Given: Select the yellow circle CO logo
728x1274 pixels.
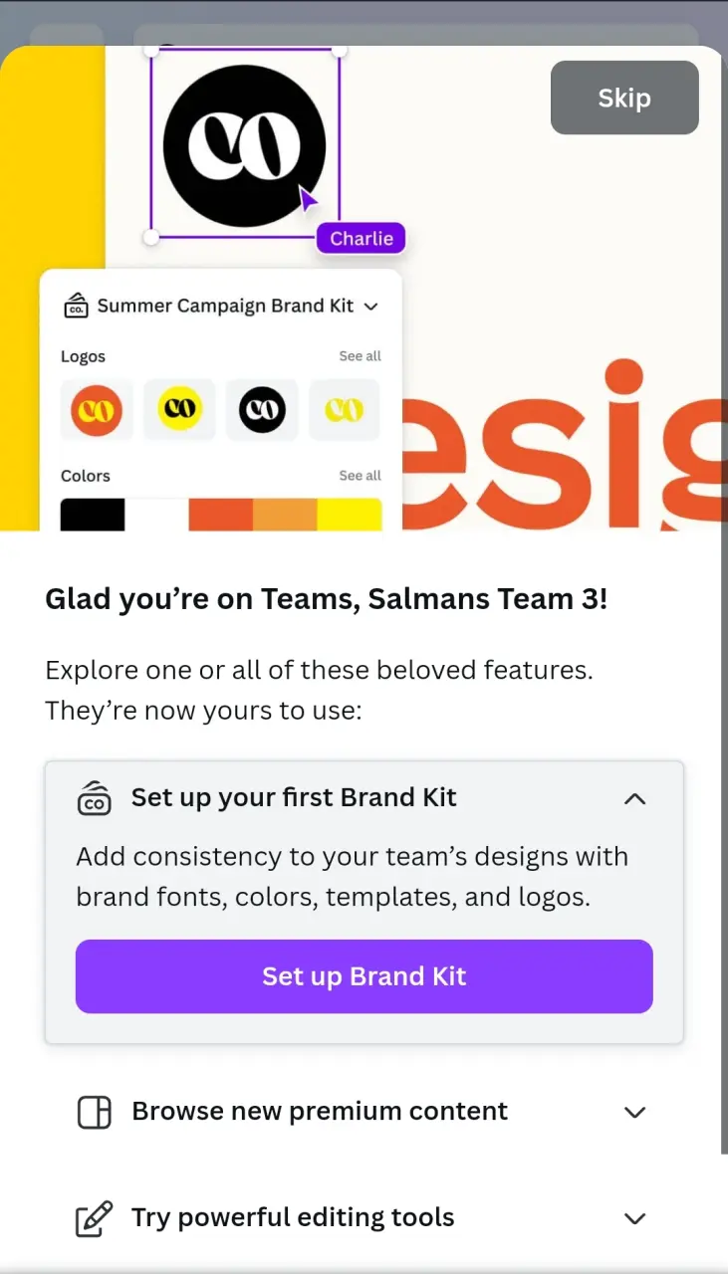Looking at the screenshot, I should click(179, 409).
